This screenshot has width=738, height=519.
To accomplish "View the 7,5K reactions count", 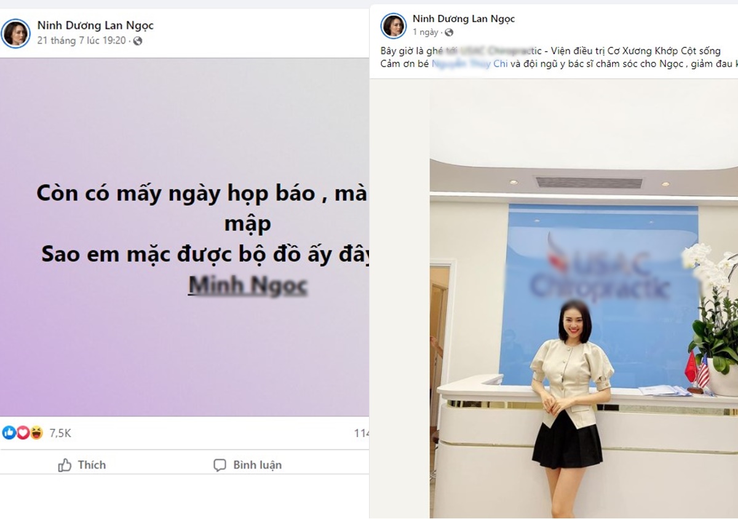I will coord(60,434).
